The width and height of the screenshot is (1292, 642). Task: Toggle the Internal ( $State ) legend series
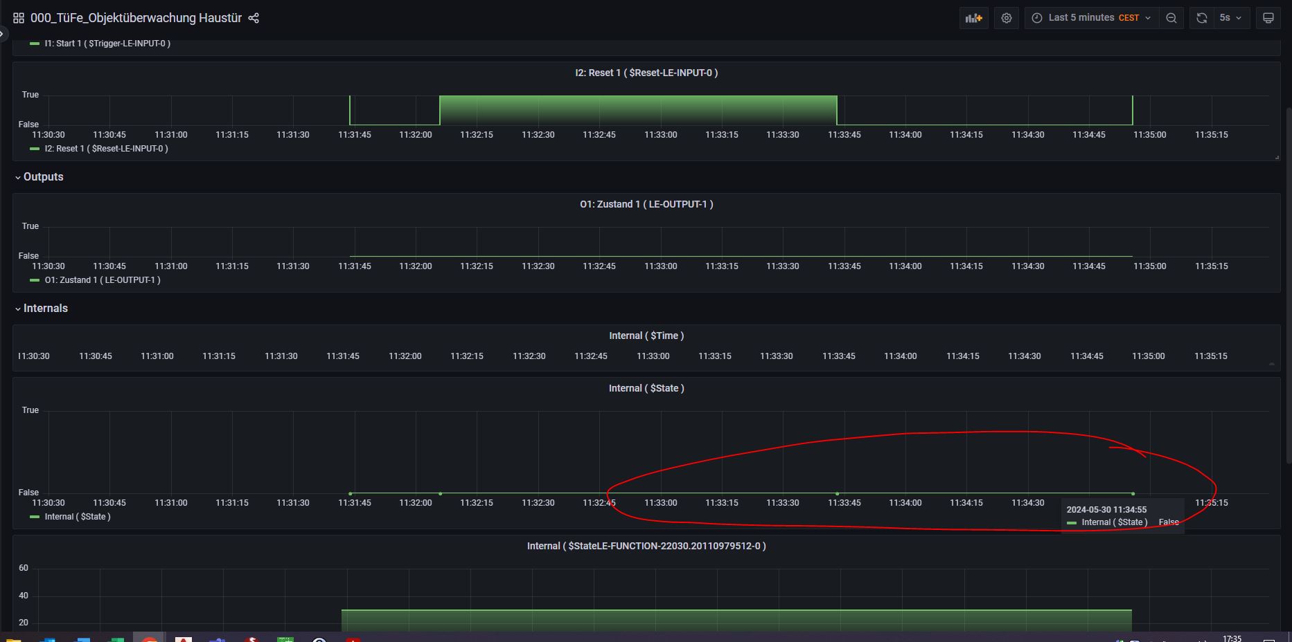pyautogui.click(x=78, y=517)
